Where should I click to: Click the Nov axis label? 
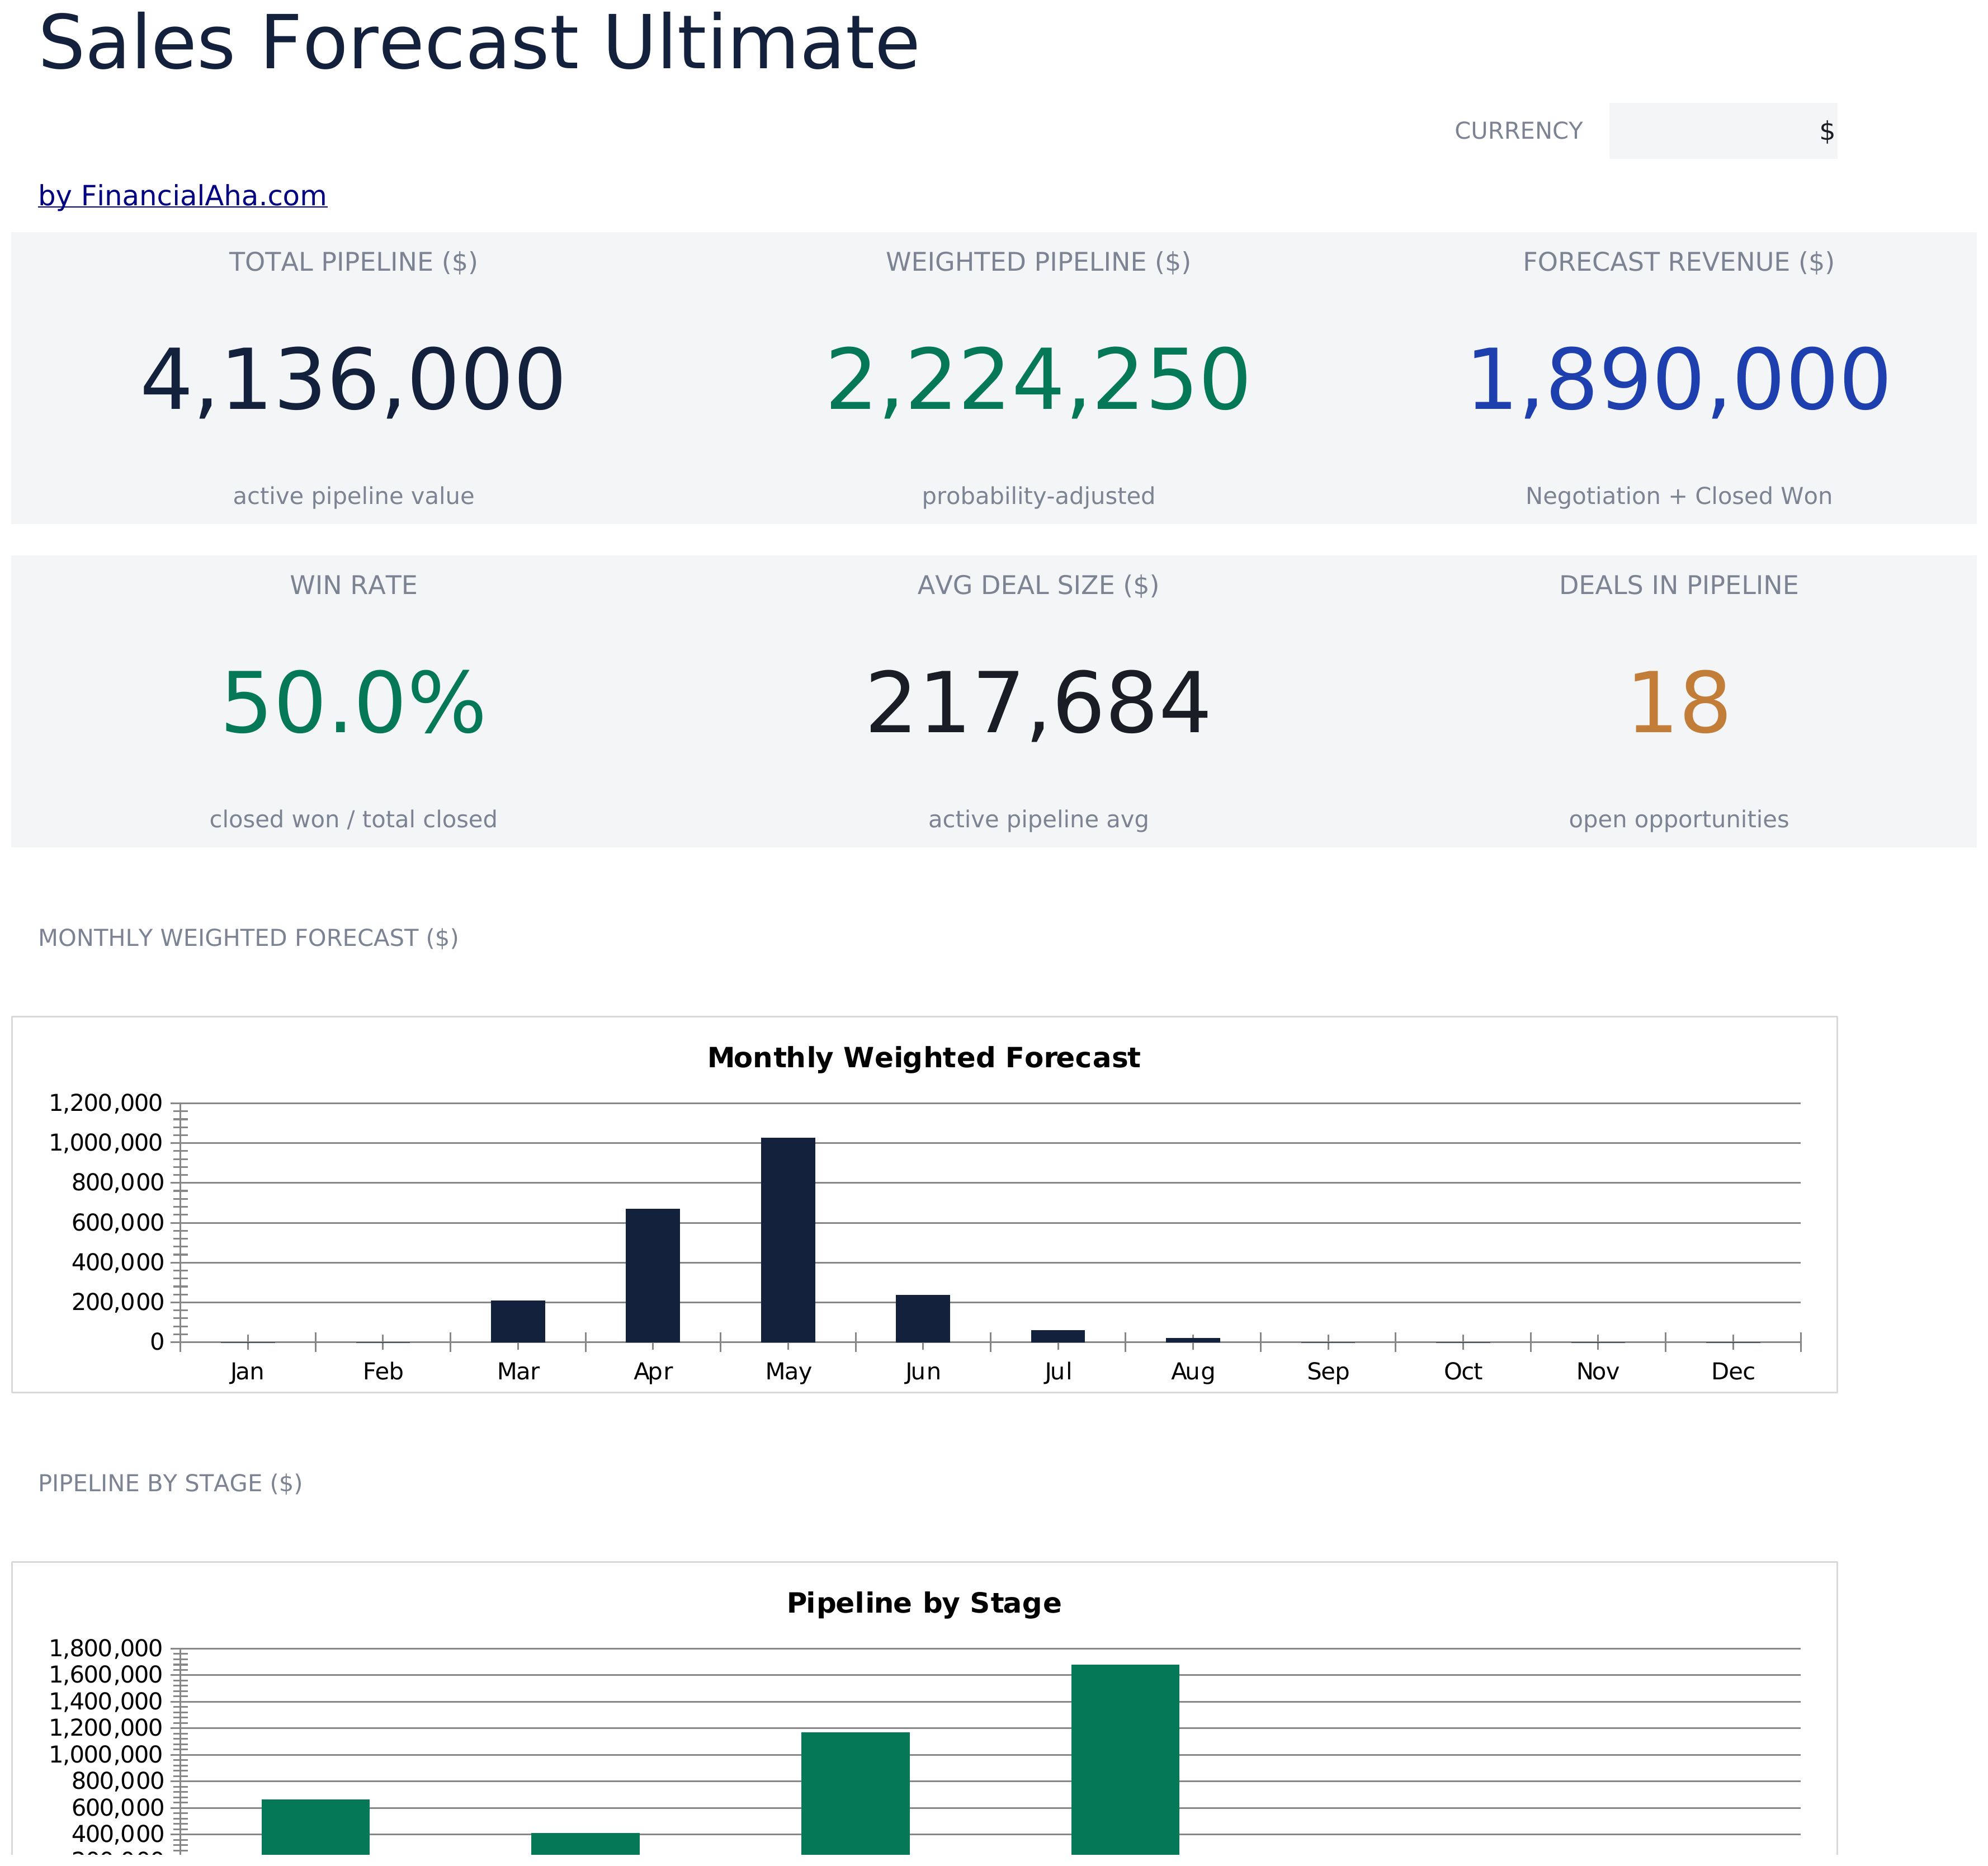point(1598,1372)
